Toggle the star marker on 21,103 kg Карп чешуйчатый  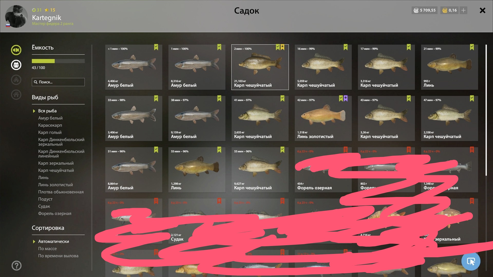[282, 47]
